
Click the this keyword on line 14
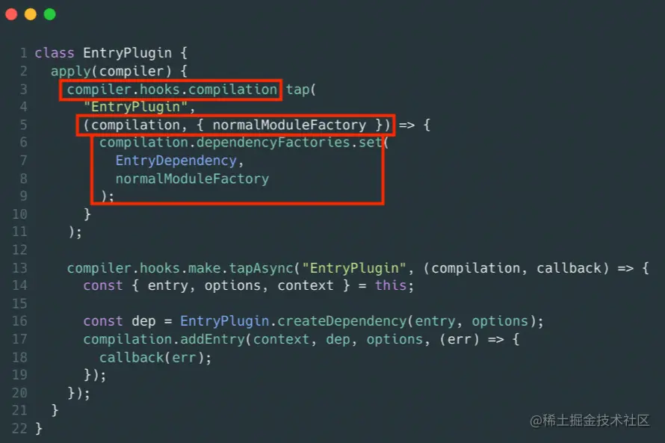(391, 285)
